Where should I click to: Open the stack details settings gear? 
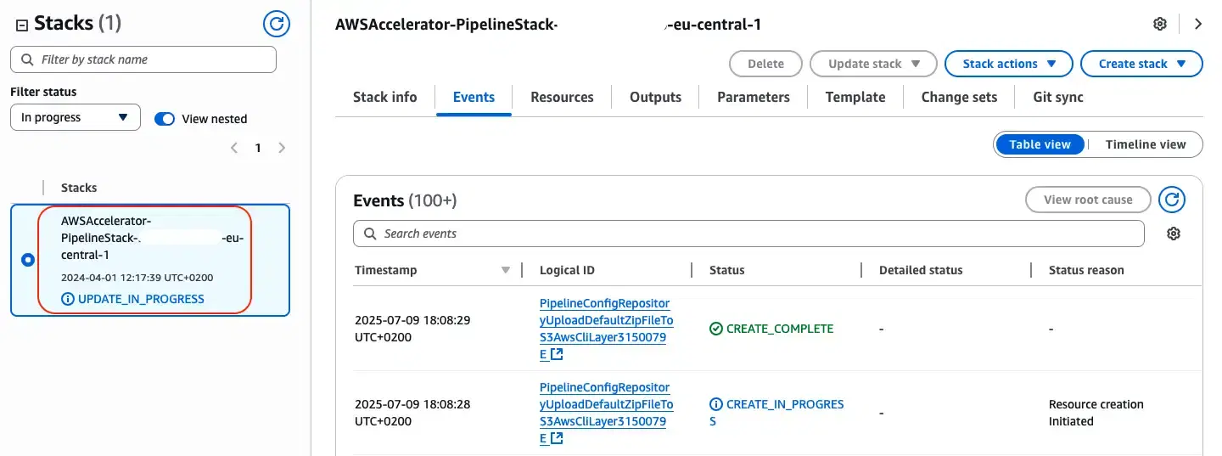[x=1160, y=24]
